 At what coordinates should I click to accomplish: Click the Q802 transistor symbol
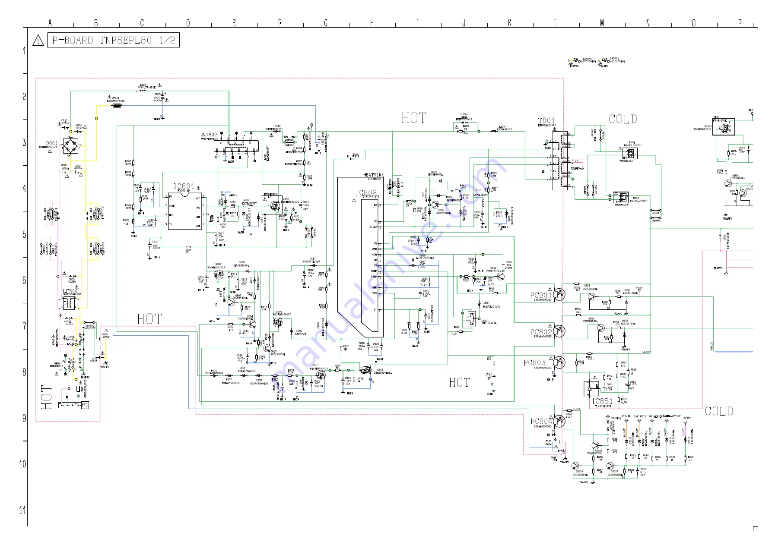(x=219, y=274)
